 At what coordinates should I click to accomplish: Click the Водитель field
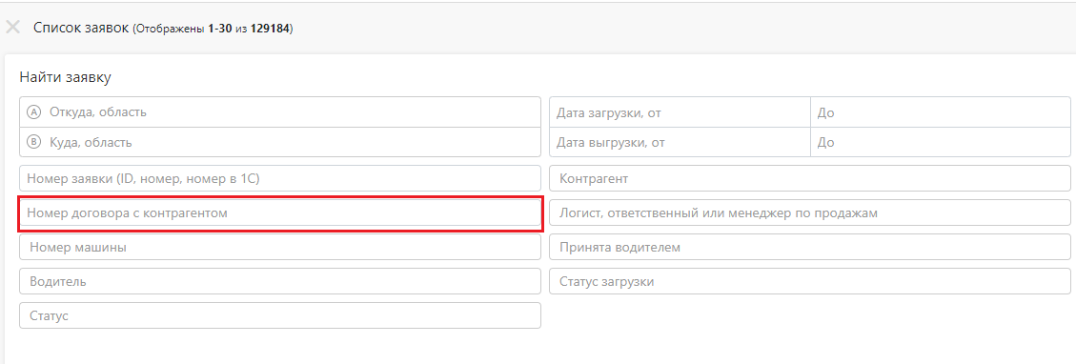[280, 281]
